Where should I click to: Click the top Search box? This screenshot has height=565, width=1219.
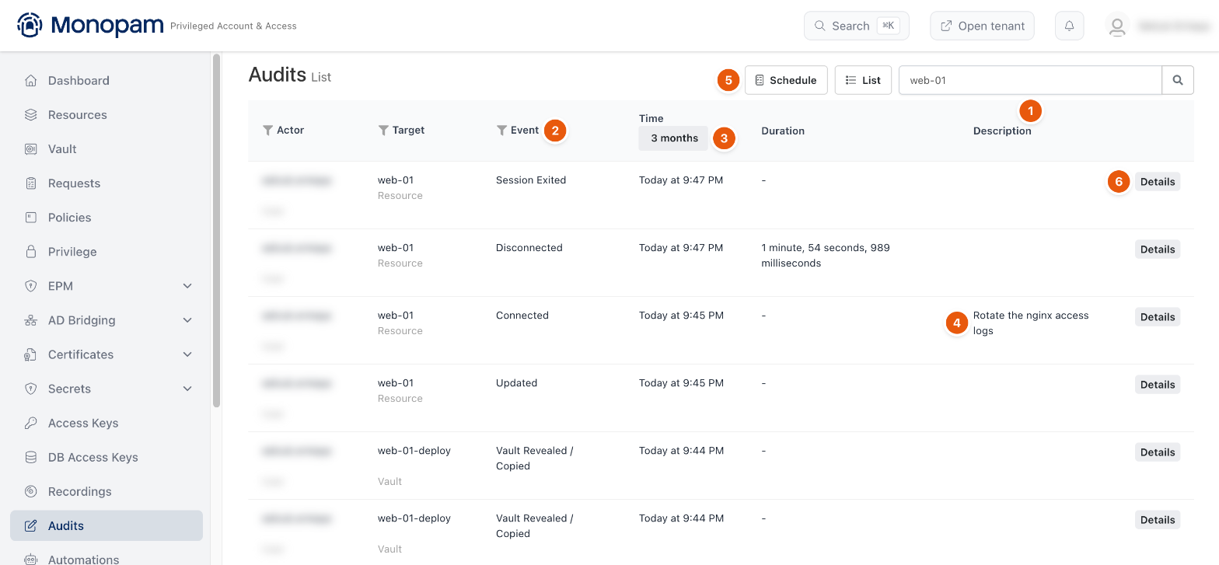click(x=856, y=26)
